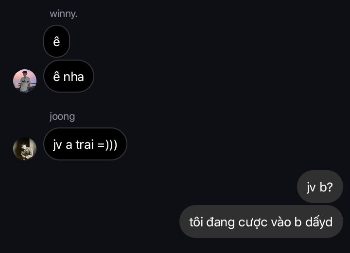Click the "tôi đang cược vào b dấyd" bubble

pyautogui.click(x=261, y=221)
